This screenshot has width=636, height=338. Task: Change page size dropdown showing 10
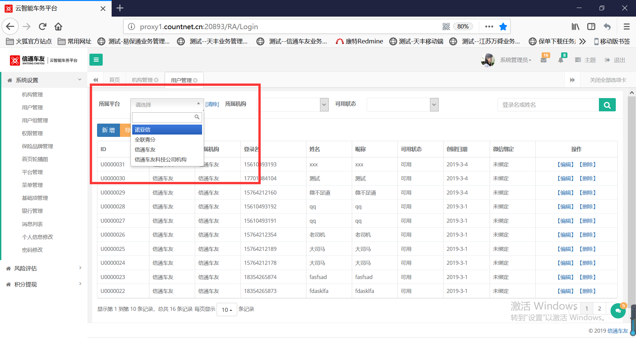(227, 310)
